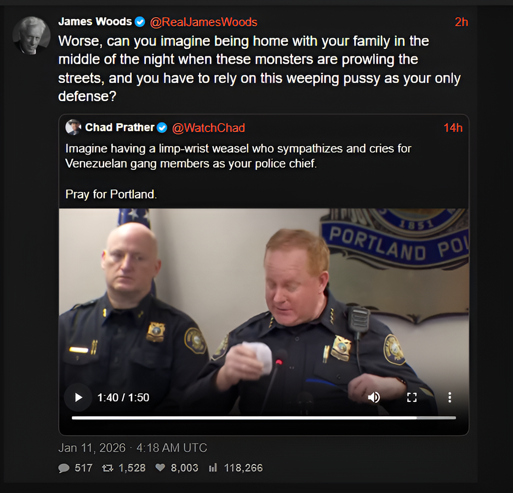Image resolution: width=513 pixels, height=493 pixels.
Task: Click the James Woods display name
Action: pyautogui.click(x=95, y=21)
